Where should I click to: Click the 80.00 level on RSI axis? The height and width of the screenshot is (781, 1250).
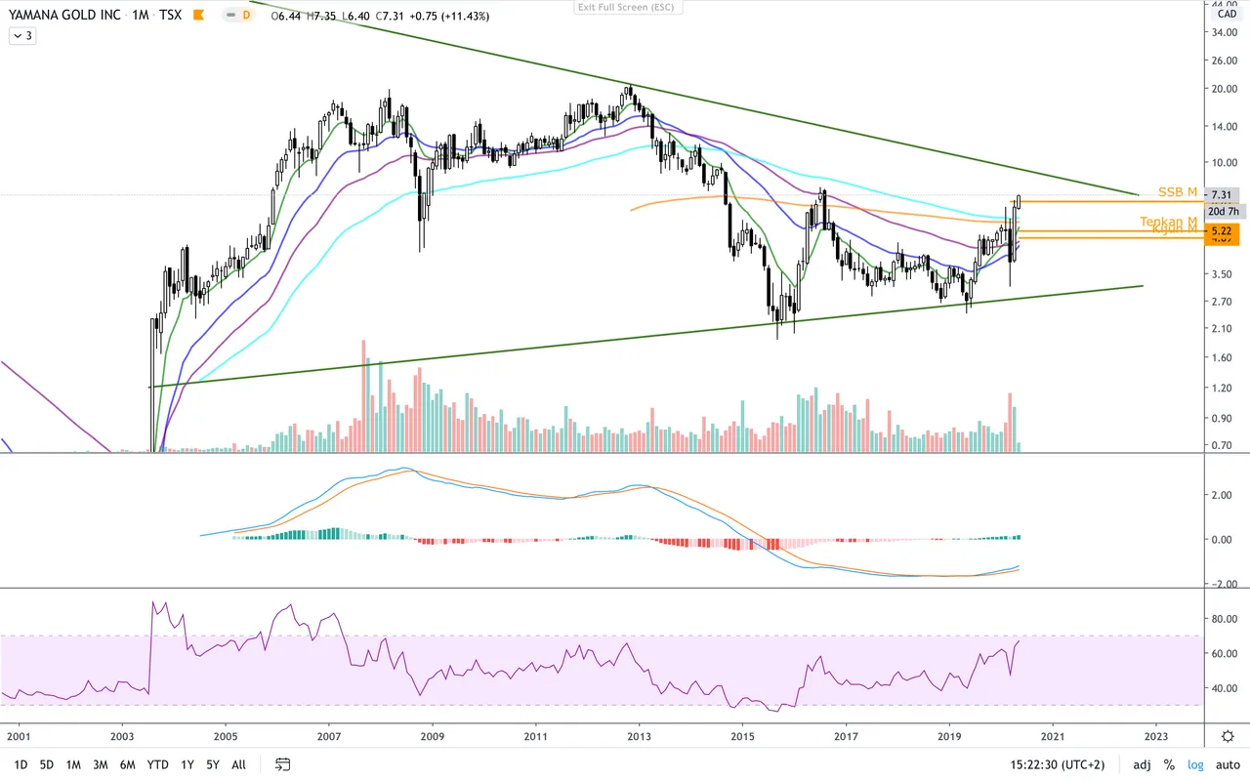tap(1225, 619)
